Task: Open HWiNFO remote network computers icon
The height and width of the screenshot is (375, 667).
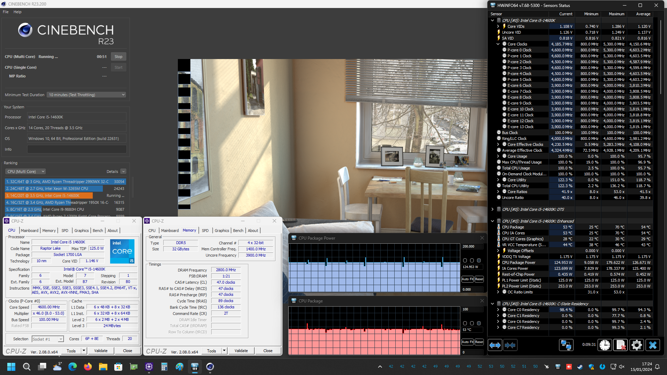Action: [x=566, y=345]
